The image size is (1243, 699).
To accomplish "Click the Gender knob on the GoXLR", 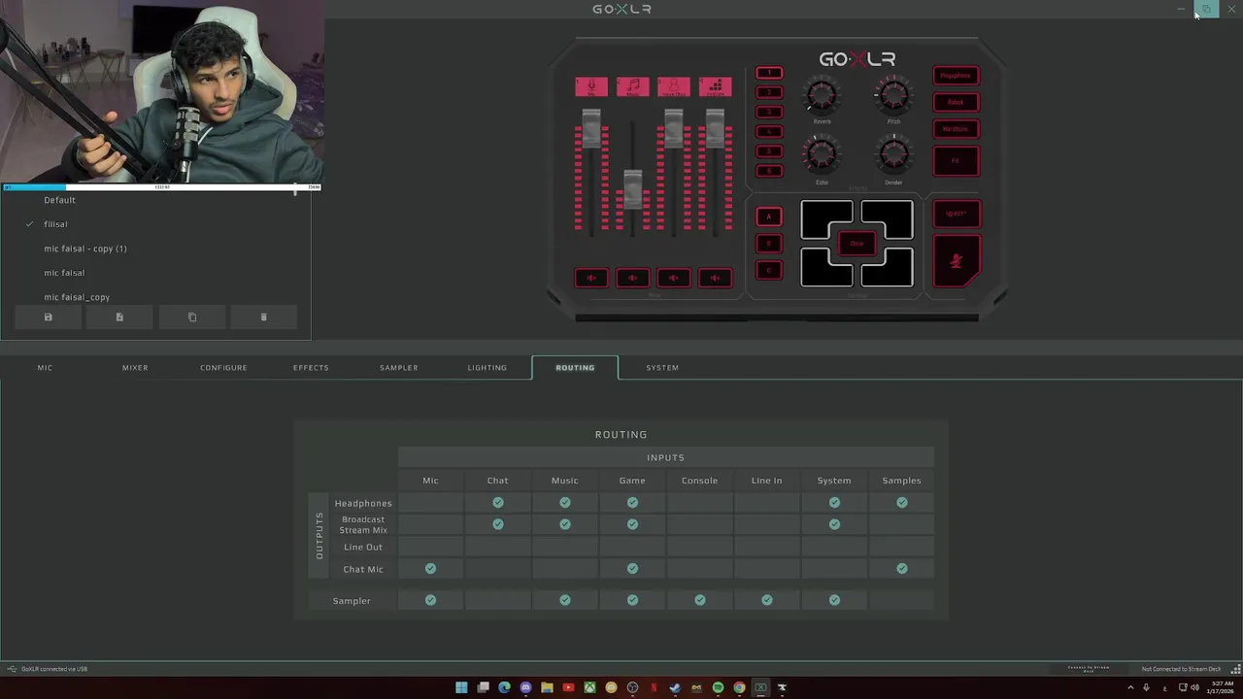I will [893, 154].
